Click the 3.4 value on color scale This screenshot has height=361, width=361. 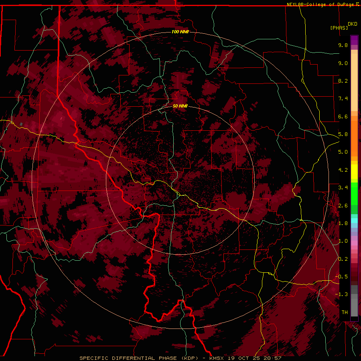[343, 188]
